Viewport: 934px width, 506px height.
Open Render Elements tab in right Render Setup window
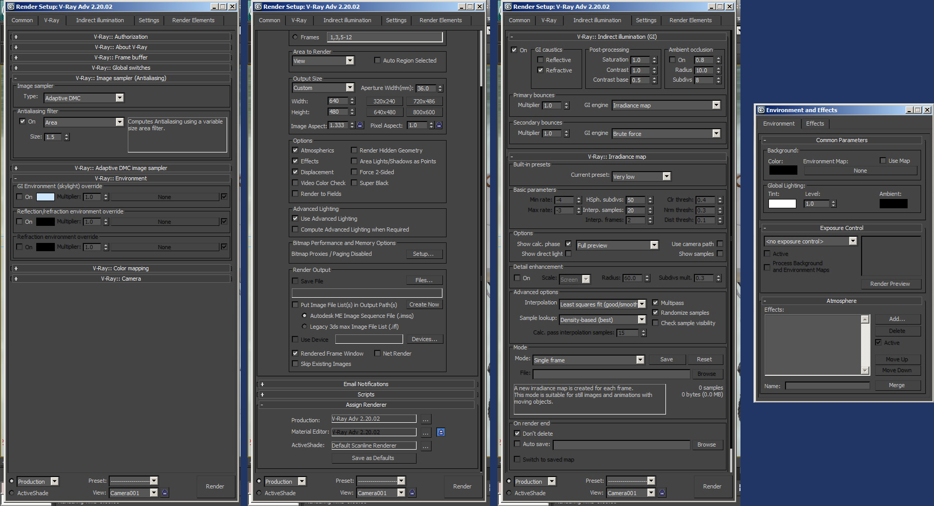[690, 20]
